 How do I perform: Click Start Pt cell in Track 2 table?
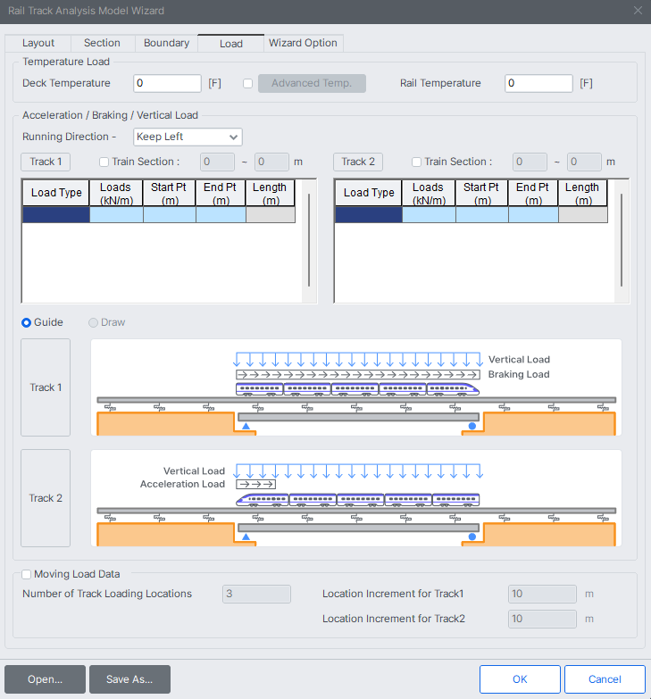coord(482,214)
